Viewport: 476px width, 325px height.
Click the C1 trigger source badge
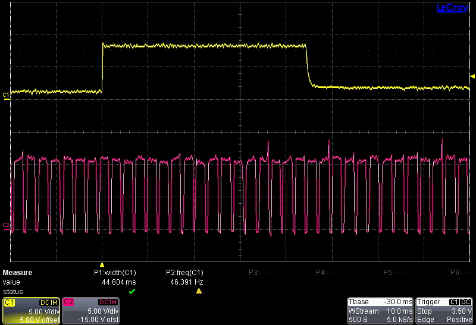coord(454,302)
